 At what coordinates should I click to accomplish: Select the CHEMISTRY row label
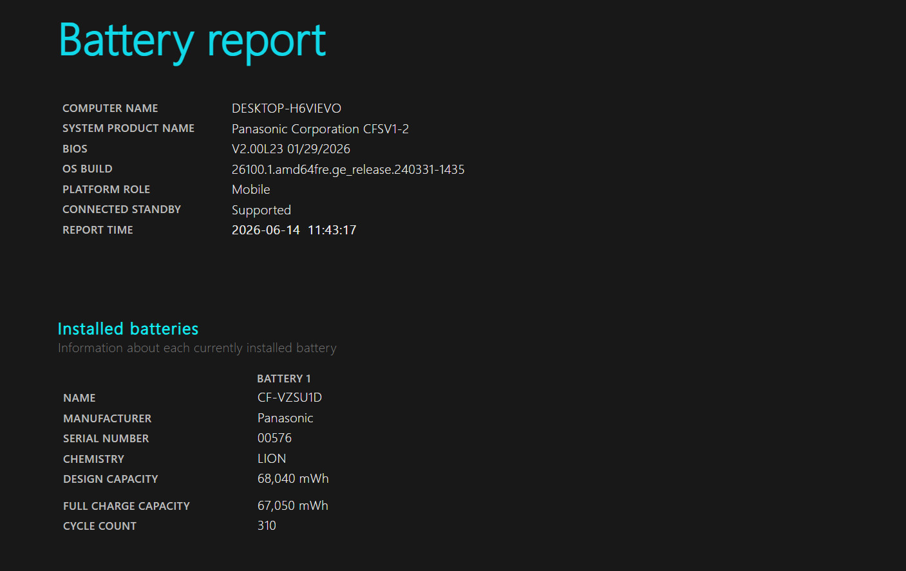[94, 459]
